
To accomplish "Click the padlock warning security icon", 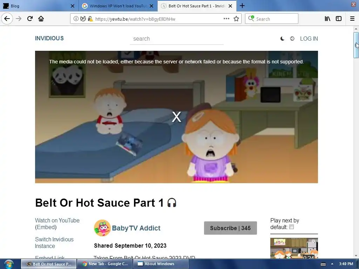I will pos(90,19).
